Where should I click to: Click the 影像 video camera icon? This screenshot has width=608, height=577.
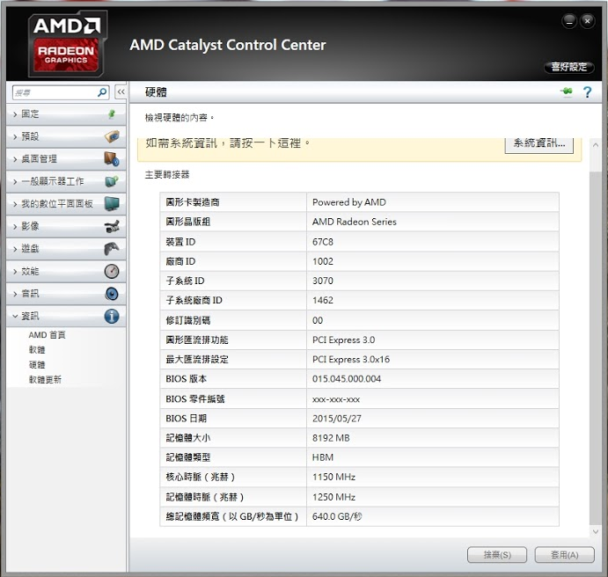click(112, 226)
